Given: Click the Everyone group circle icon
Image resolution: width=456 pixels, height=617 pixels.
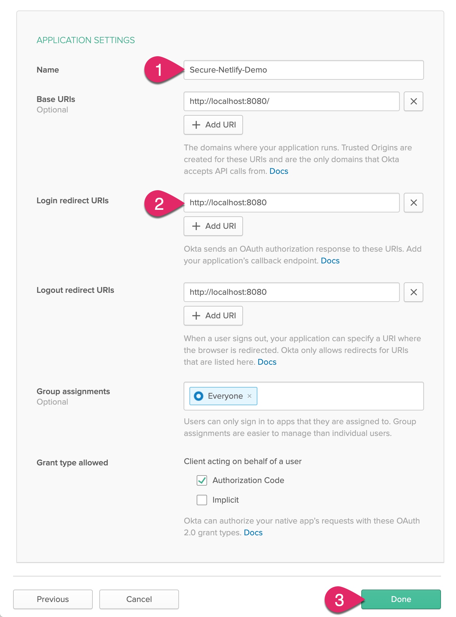Looking at the screenshot, I should 199,396.
